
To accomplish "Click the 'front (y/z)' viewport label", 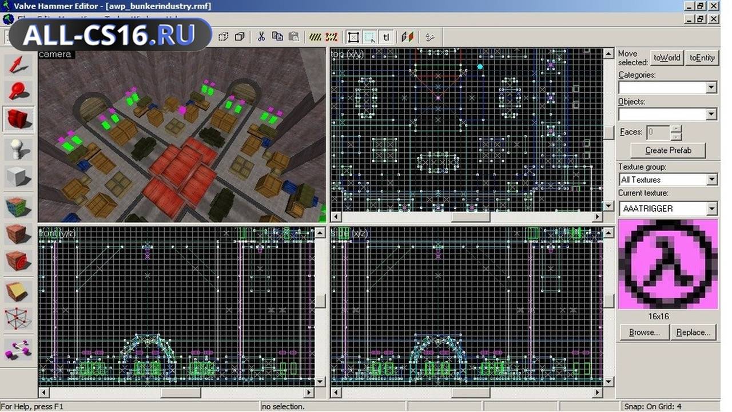I will 57,232.
